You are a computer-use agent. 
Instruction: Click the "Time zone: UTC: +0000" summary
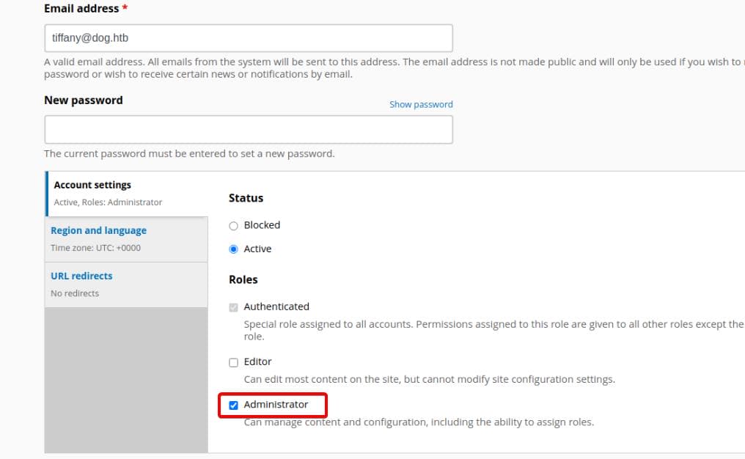click(95, 248)
